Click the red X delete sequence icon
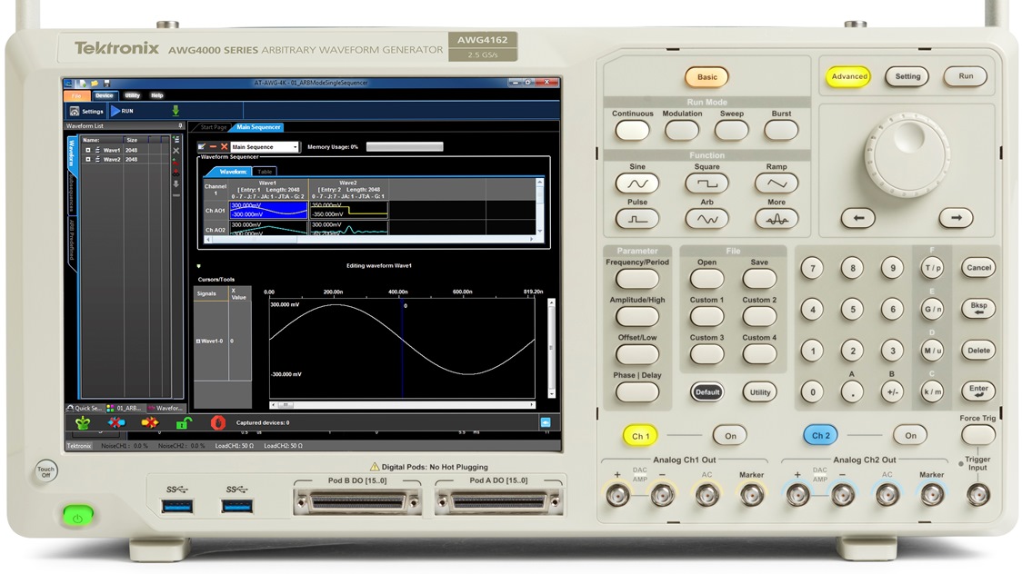Viewport: 1022px width, 574px height. point(224,146)
